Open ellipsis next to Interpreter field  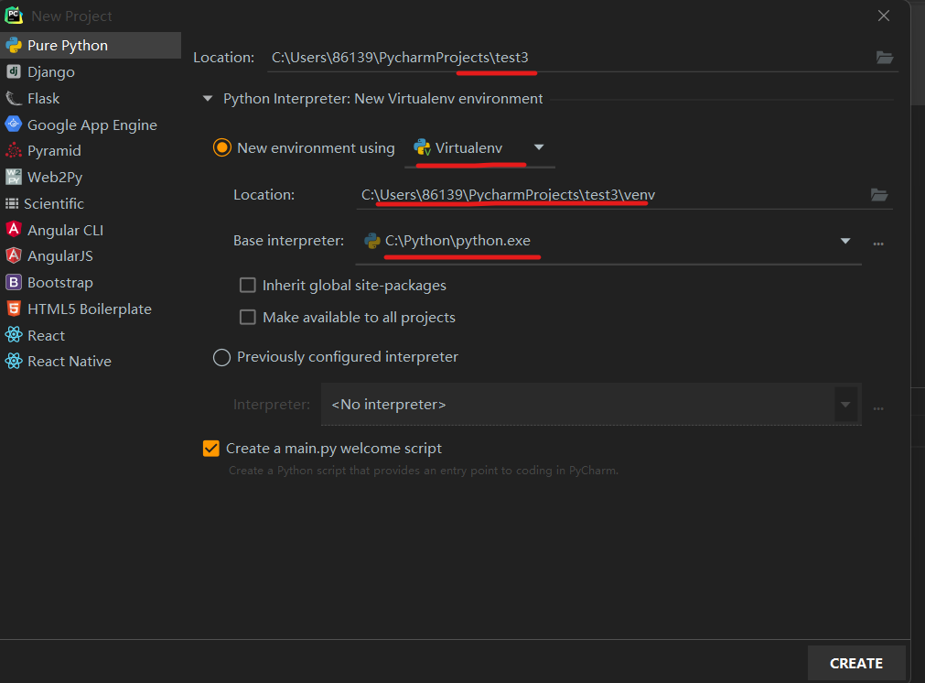[878, 408]
